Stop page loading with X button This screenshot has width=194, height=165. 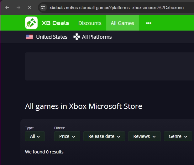[30, 7]
